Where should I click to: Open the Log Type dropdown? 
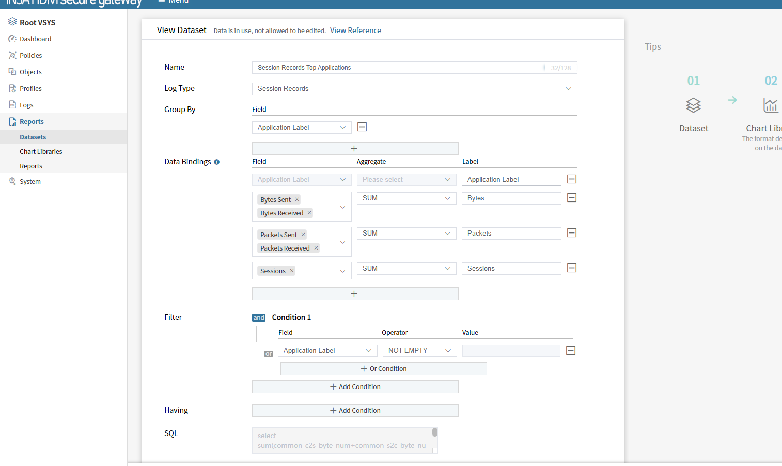[414, 89]
